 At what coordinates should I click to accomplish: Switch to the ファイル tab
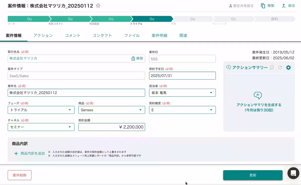coord(132,36)
